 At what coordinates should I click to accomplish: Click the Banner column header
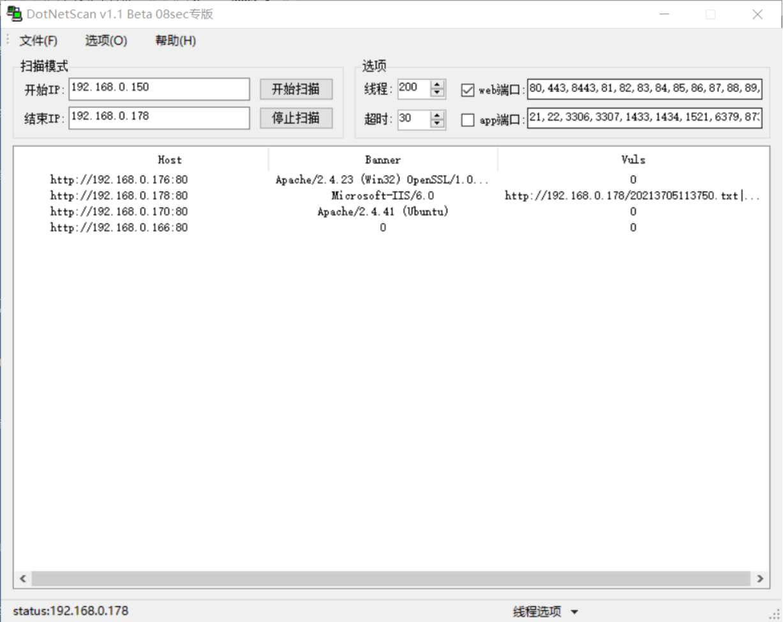click(x=382, y=159)
